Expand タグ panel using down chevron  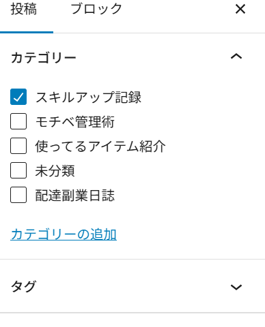click(236, 287)
